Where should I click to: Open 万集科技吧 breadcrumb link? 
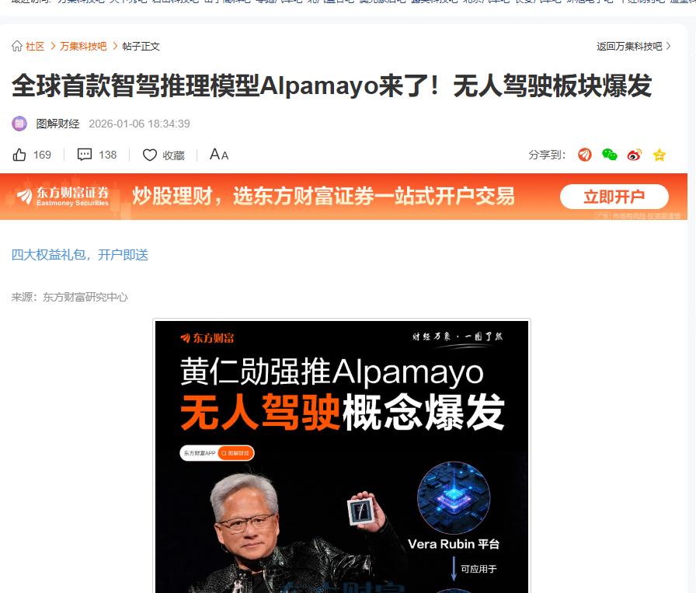coord(83,46)
